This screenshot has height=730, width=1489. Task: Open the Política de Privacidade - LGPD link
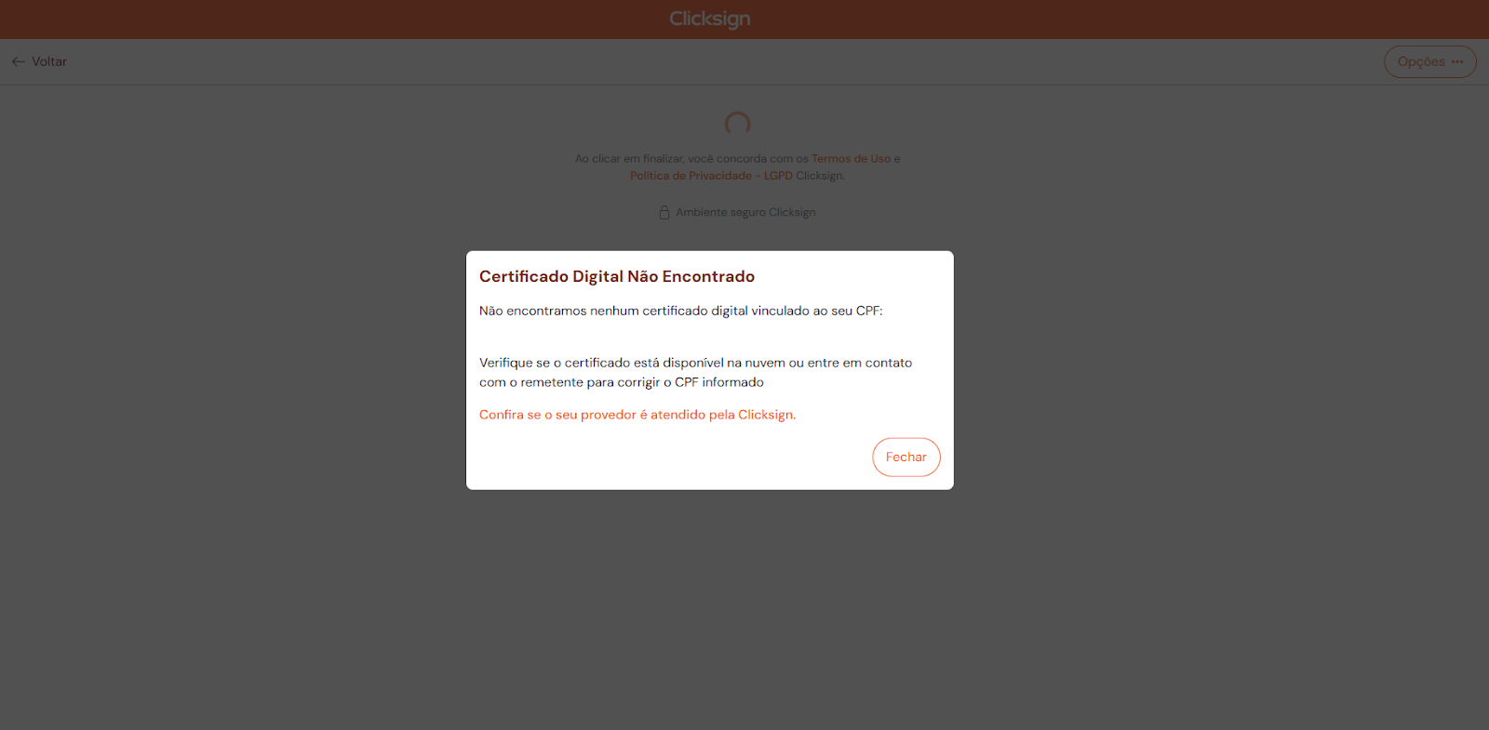pos(711,176)
